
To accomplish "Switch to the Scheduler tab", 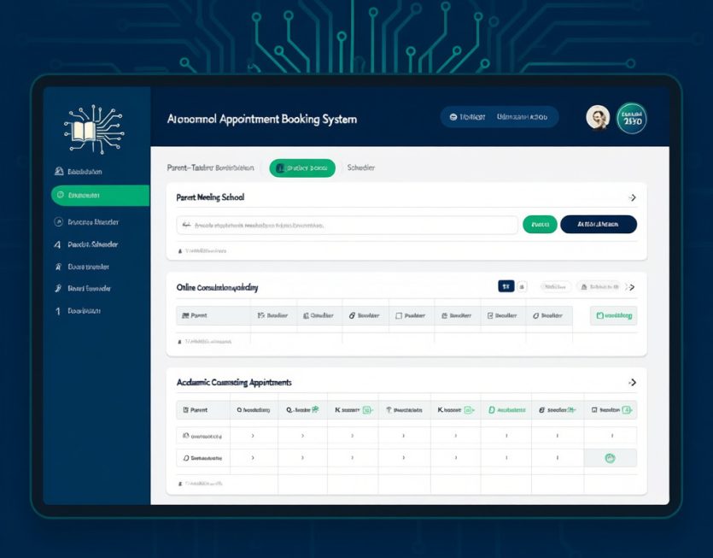I will pyautogui.click(x=361, y=168).
